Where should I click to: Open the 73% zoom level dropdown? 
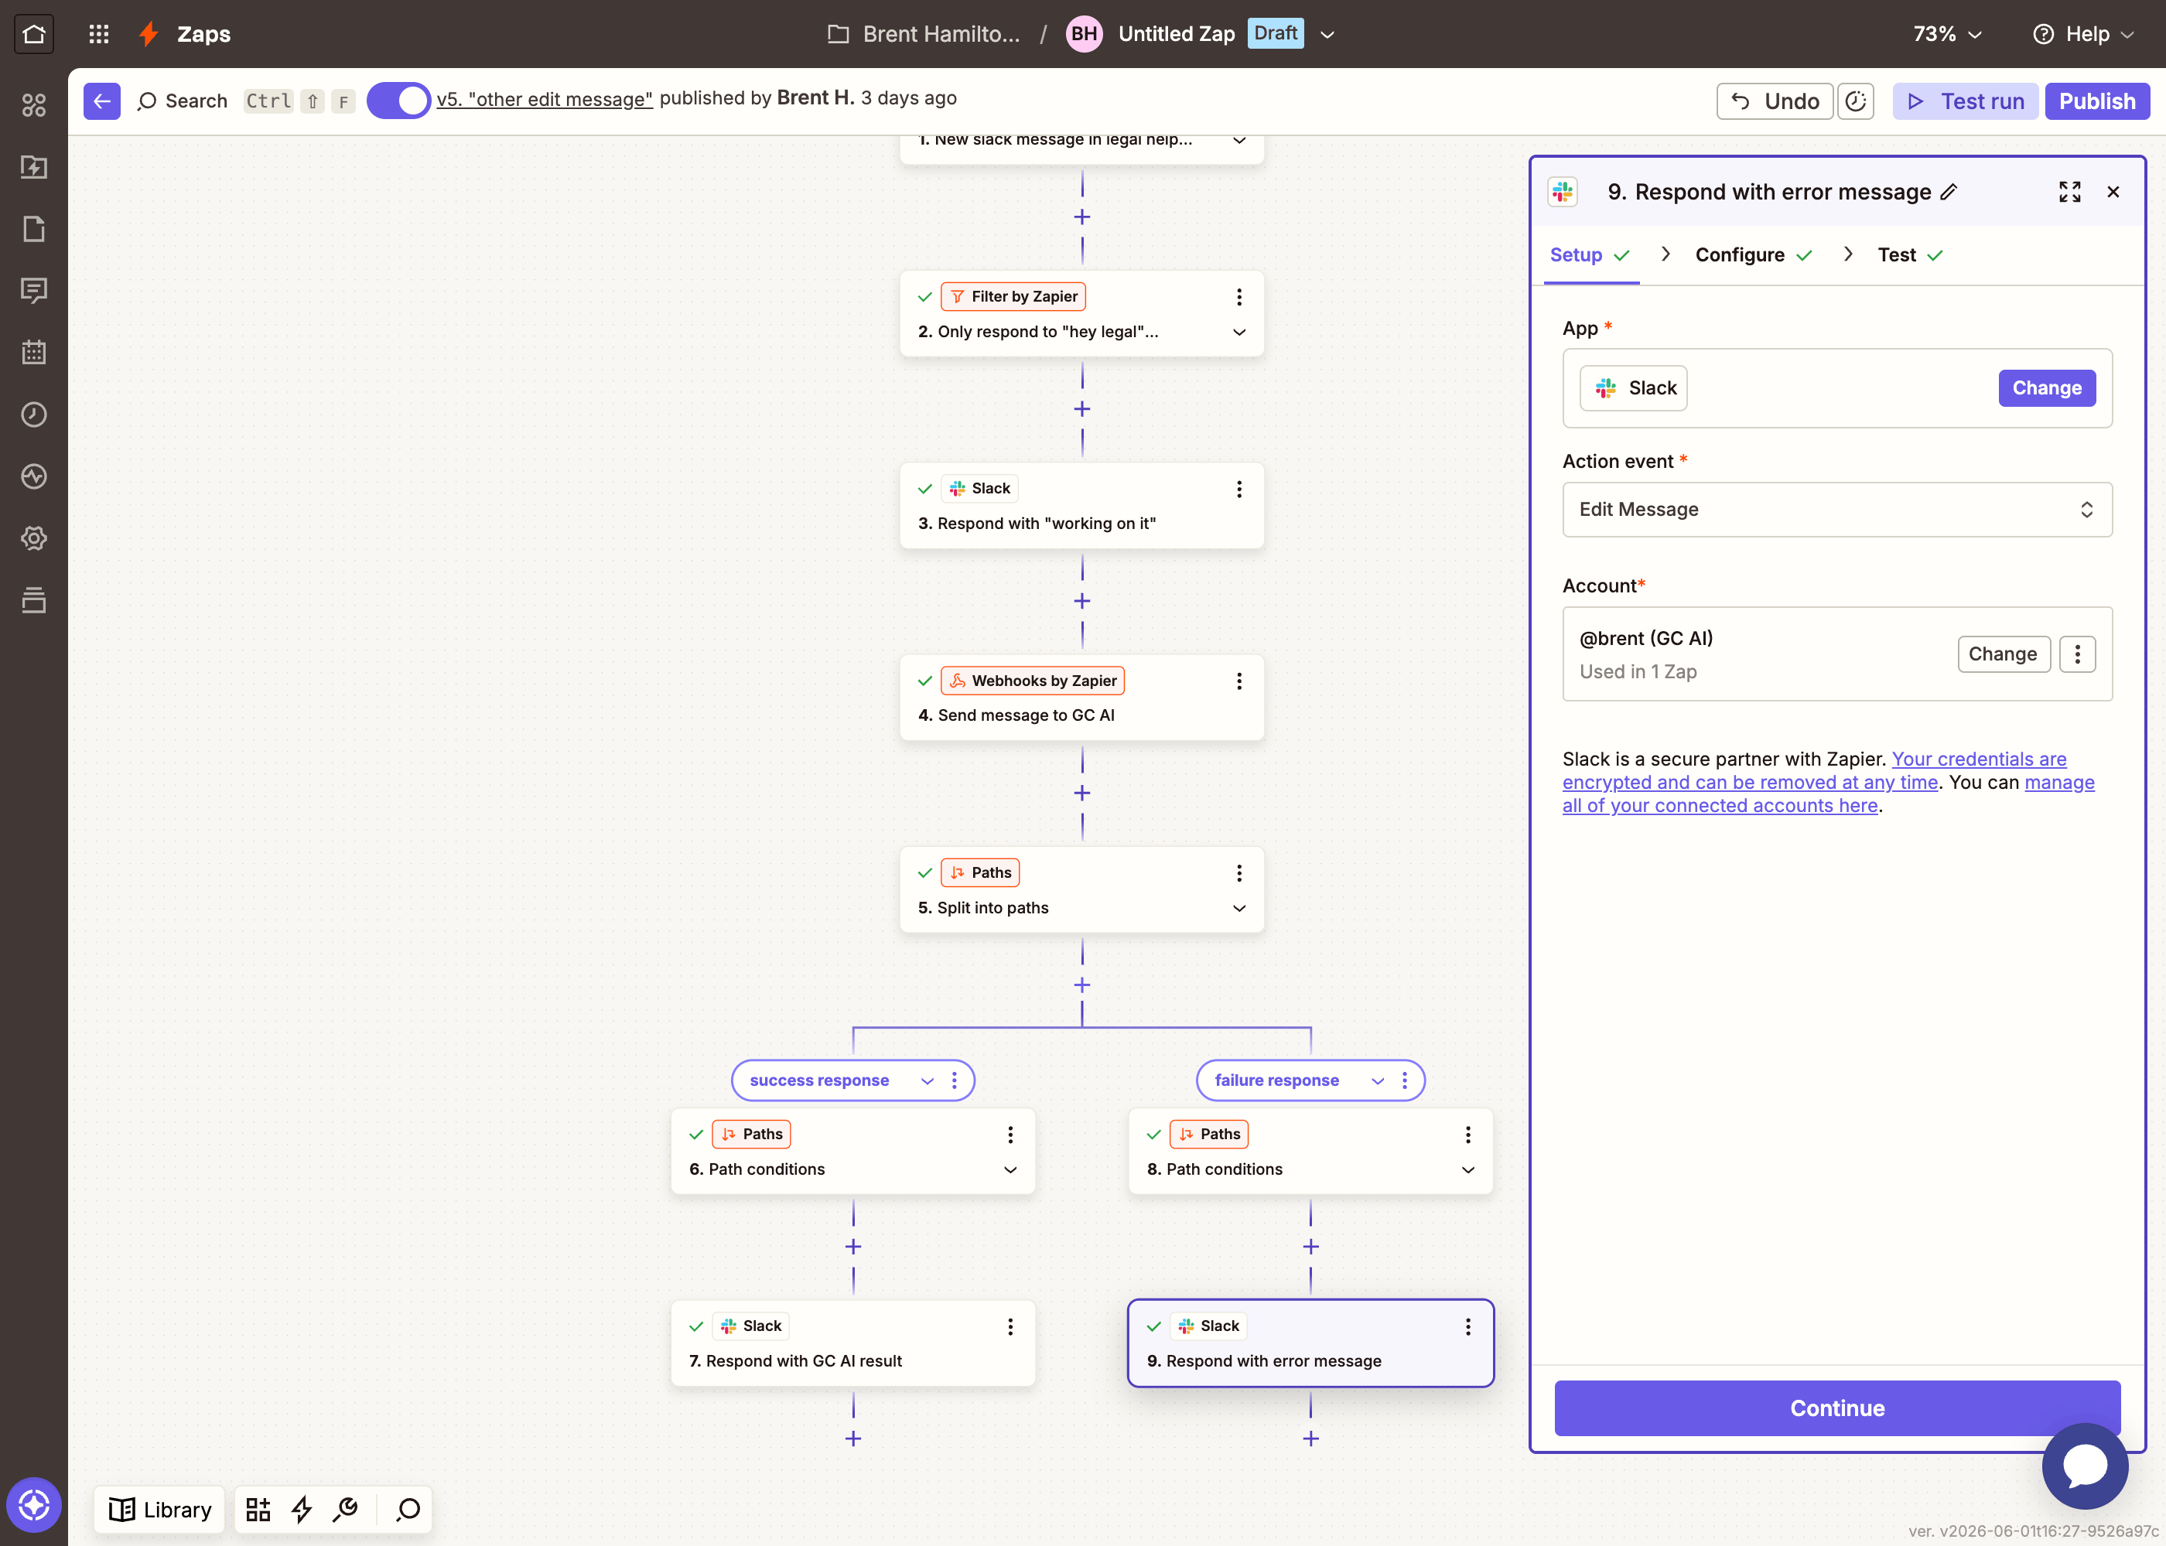[x=1947, y=34]
